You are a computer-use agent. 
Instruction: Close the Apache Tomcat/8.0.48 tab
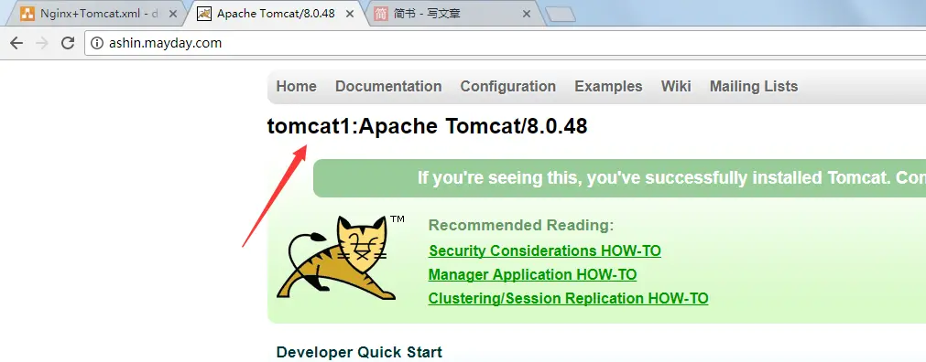click(350, 14)
